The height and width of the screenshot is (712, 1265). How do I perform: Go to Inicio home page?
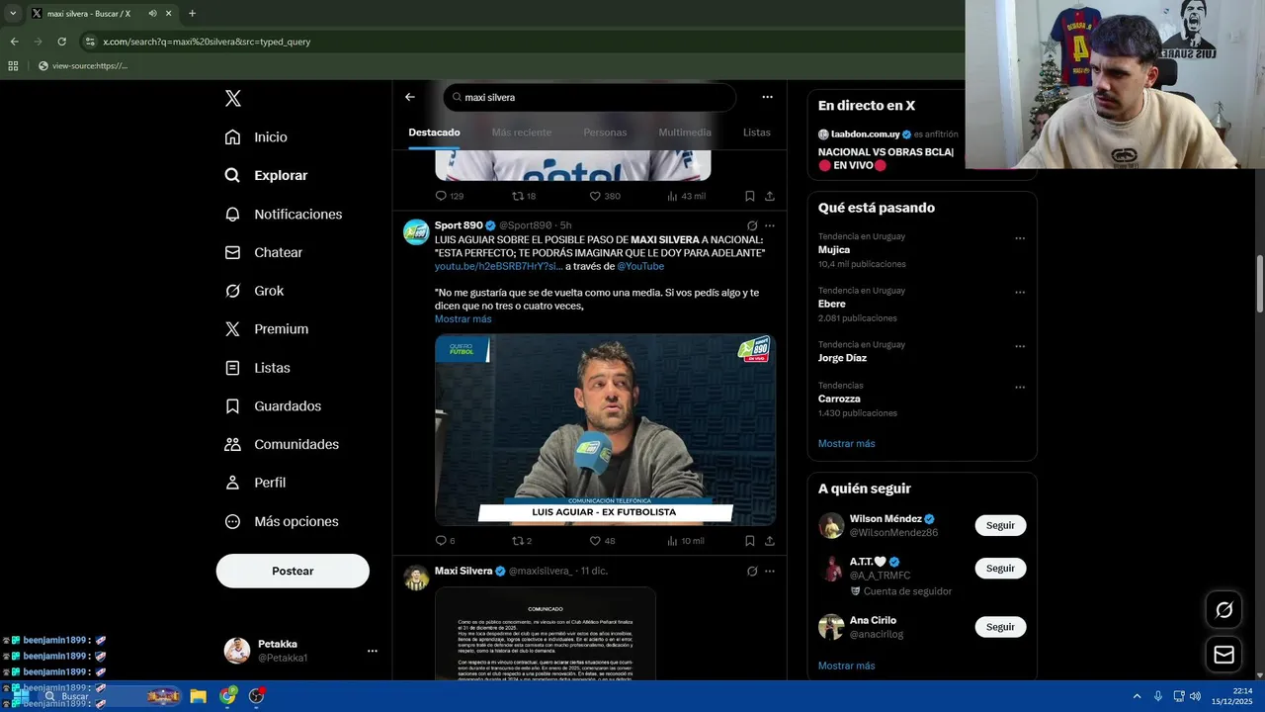(x=256, y=136)
